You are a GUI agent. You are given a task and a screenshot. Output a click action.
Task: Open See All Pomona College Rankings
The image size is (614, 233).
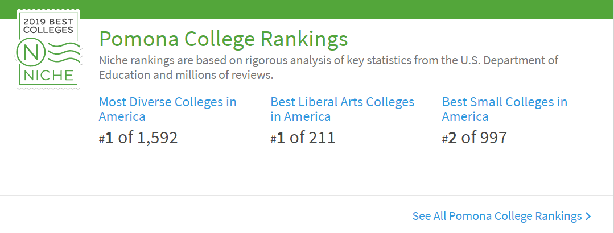[x=497, y=216]
